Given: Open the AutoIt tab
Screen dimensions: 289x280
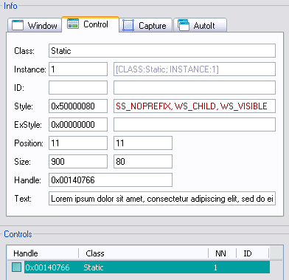Looking at the screenshot, I should coord(200,25).
